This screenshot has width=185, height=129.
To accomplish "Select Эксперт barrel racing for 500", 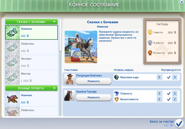I will point(33,62).
